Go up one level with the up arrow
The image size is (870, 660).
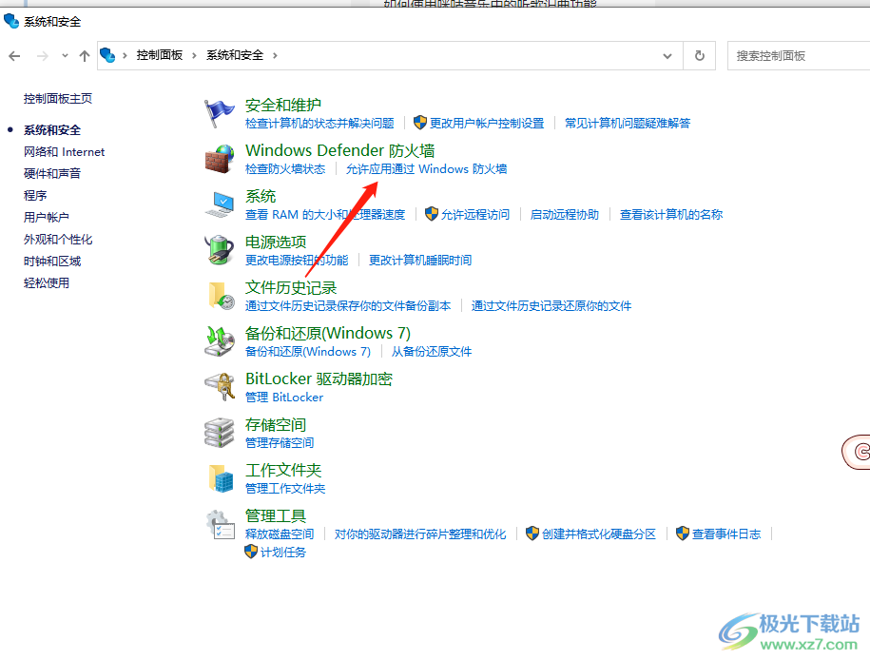[85, 55]
